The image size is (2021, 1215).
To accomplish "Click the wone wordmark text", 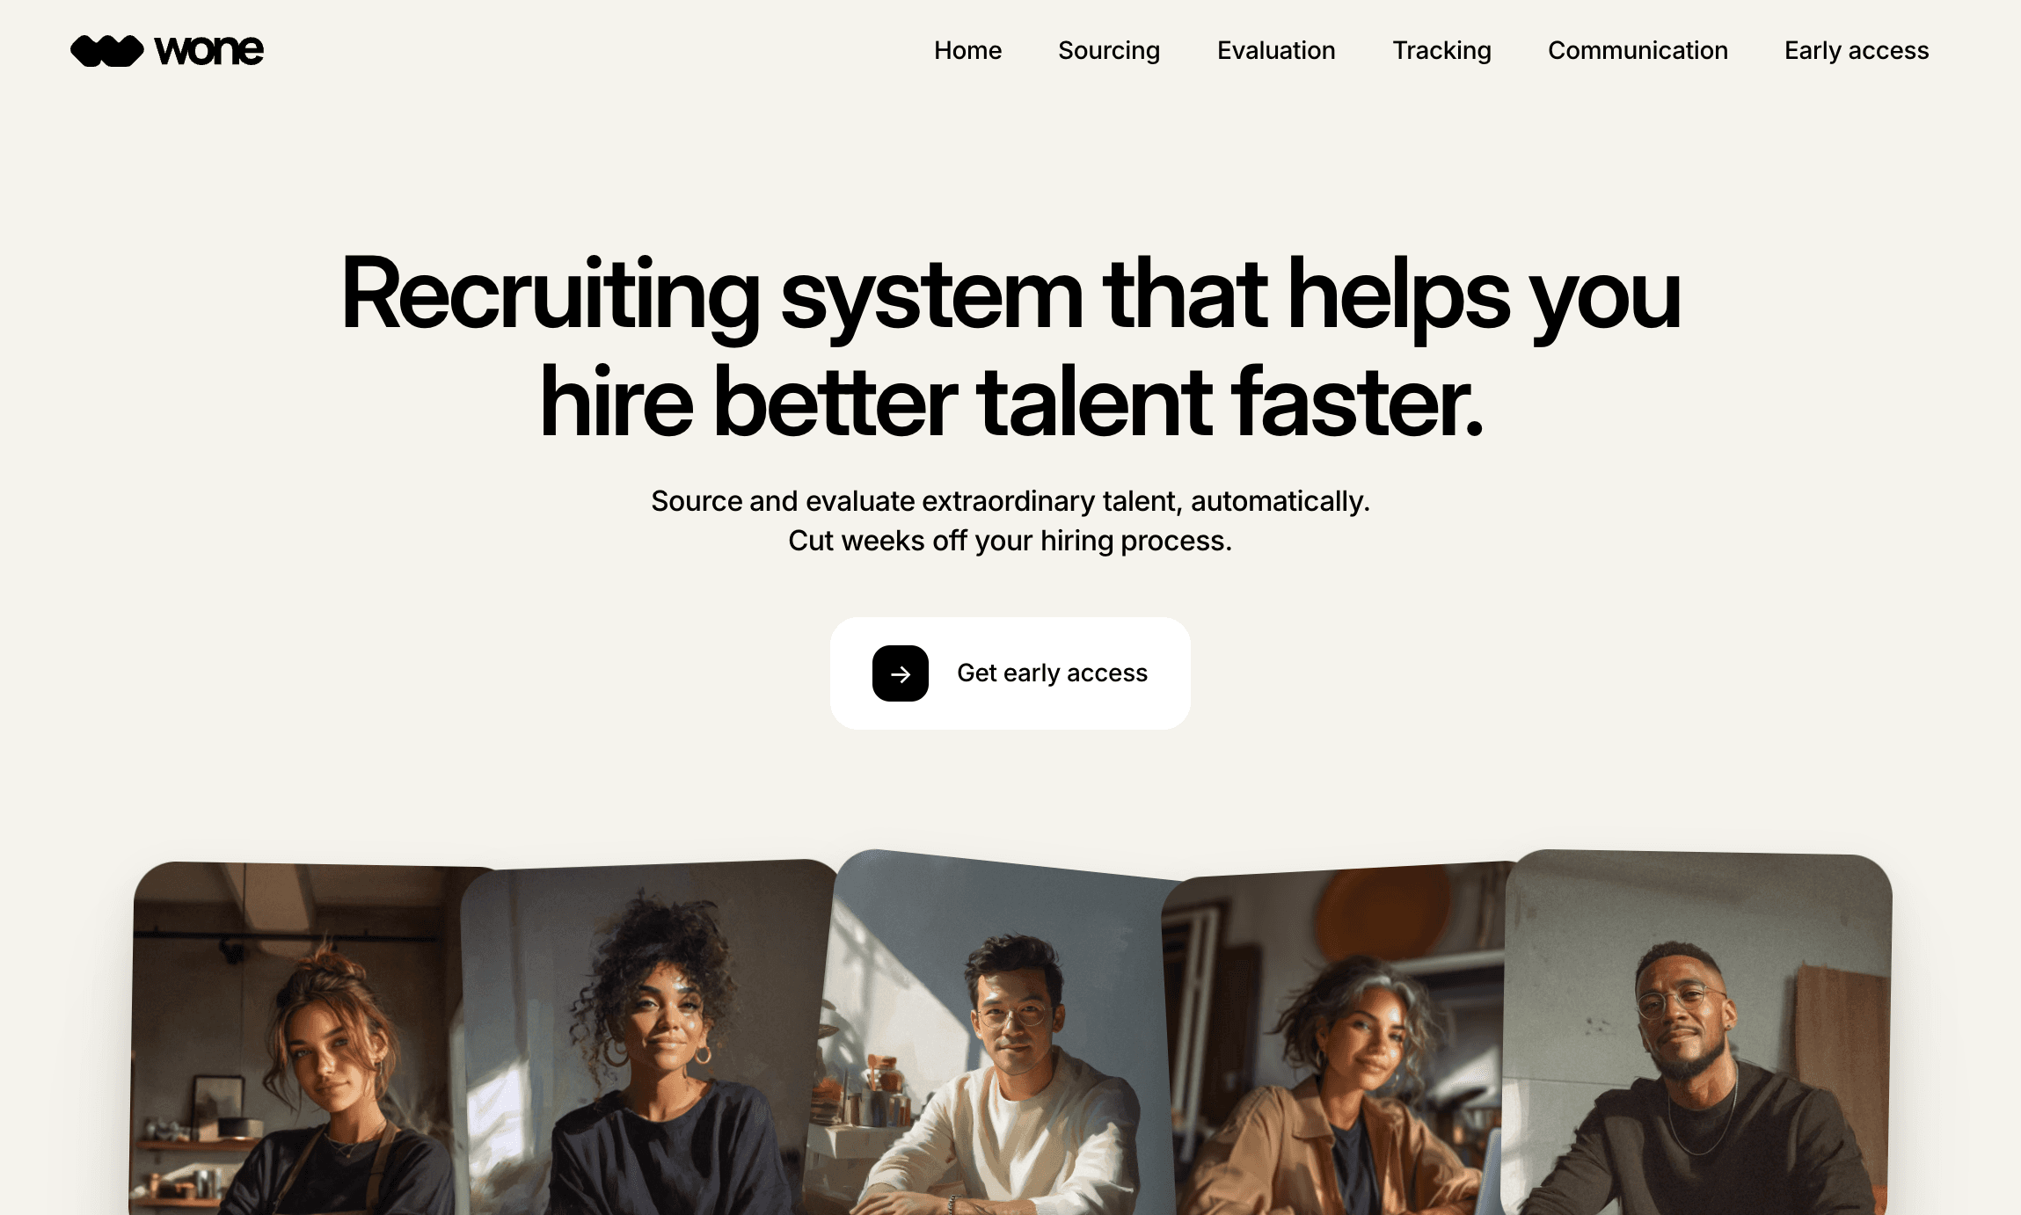I will point(208,51).
